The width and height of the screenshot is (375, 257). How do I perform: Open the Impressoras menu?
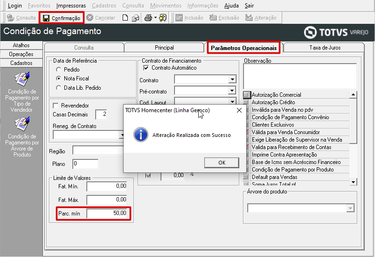pos(71,6)
